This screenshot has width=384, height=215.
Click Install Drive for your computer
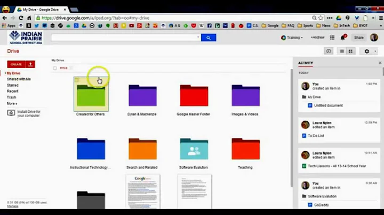pyautogui.click(x=24, y=113)
